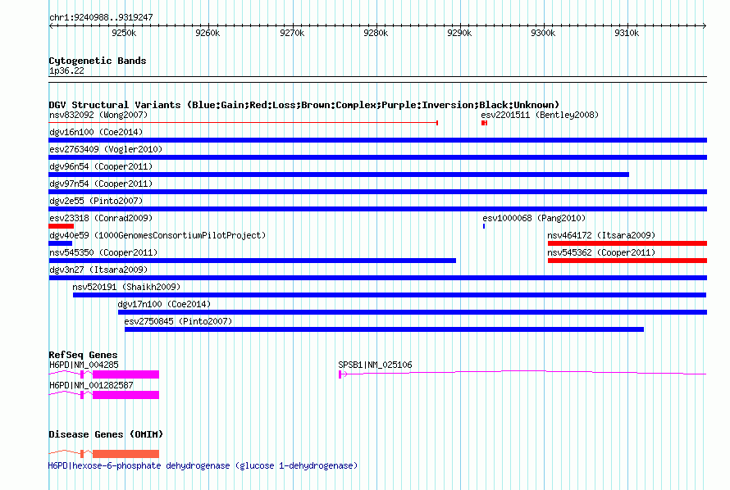Open the SPSB1|NM_025106 transcript label

tap(375, 365)
